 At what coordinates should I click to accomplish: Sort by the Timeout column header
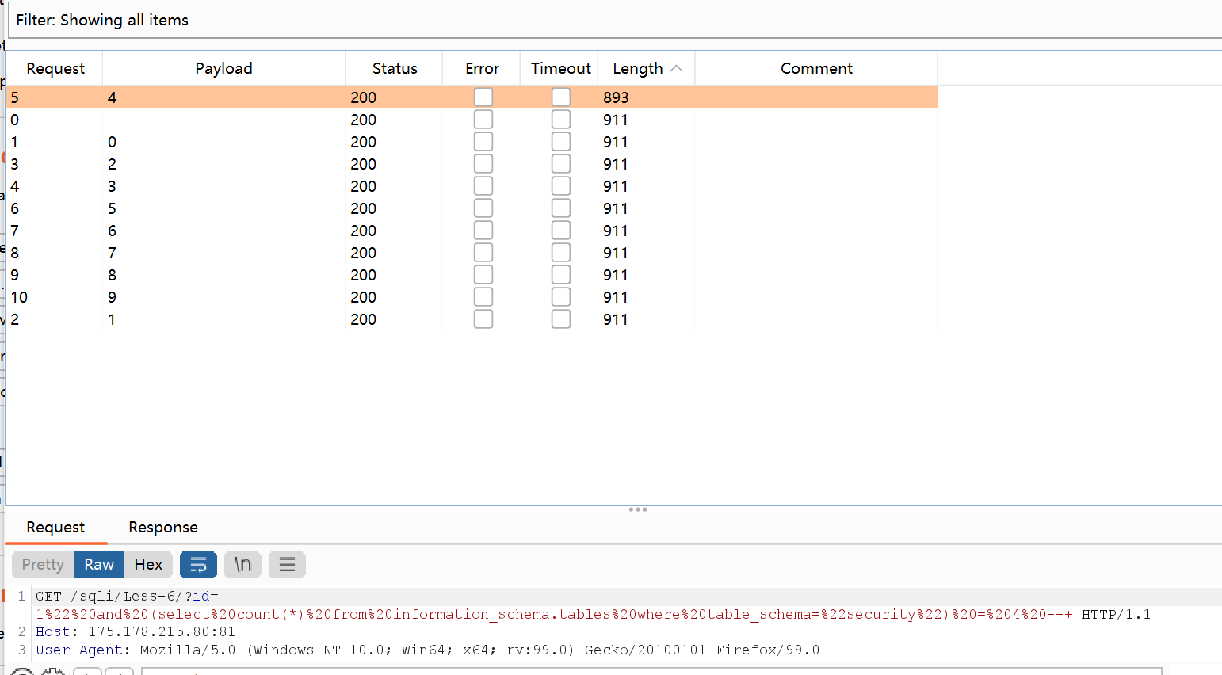pyautogui.click(x=560, y=69)
